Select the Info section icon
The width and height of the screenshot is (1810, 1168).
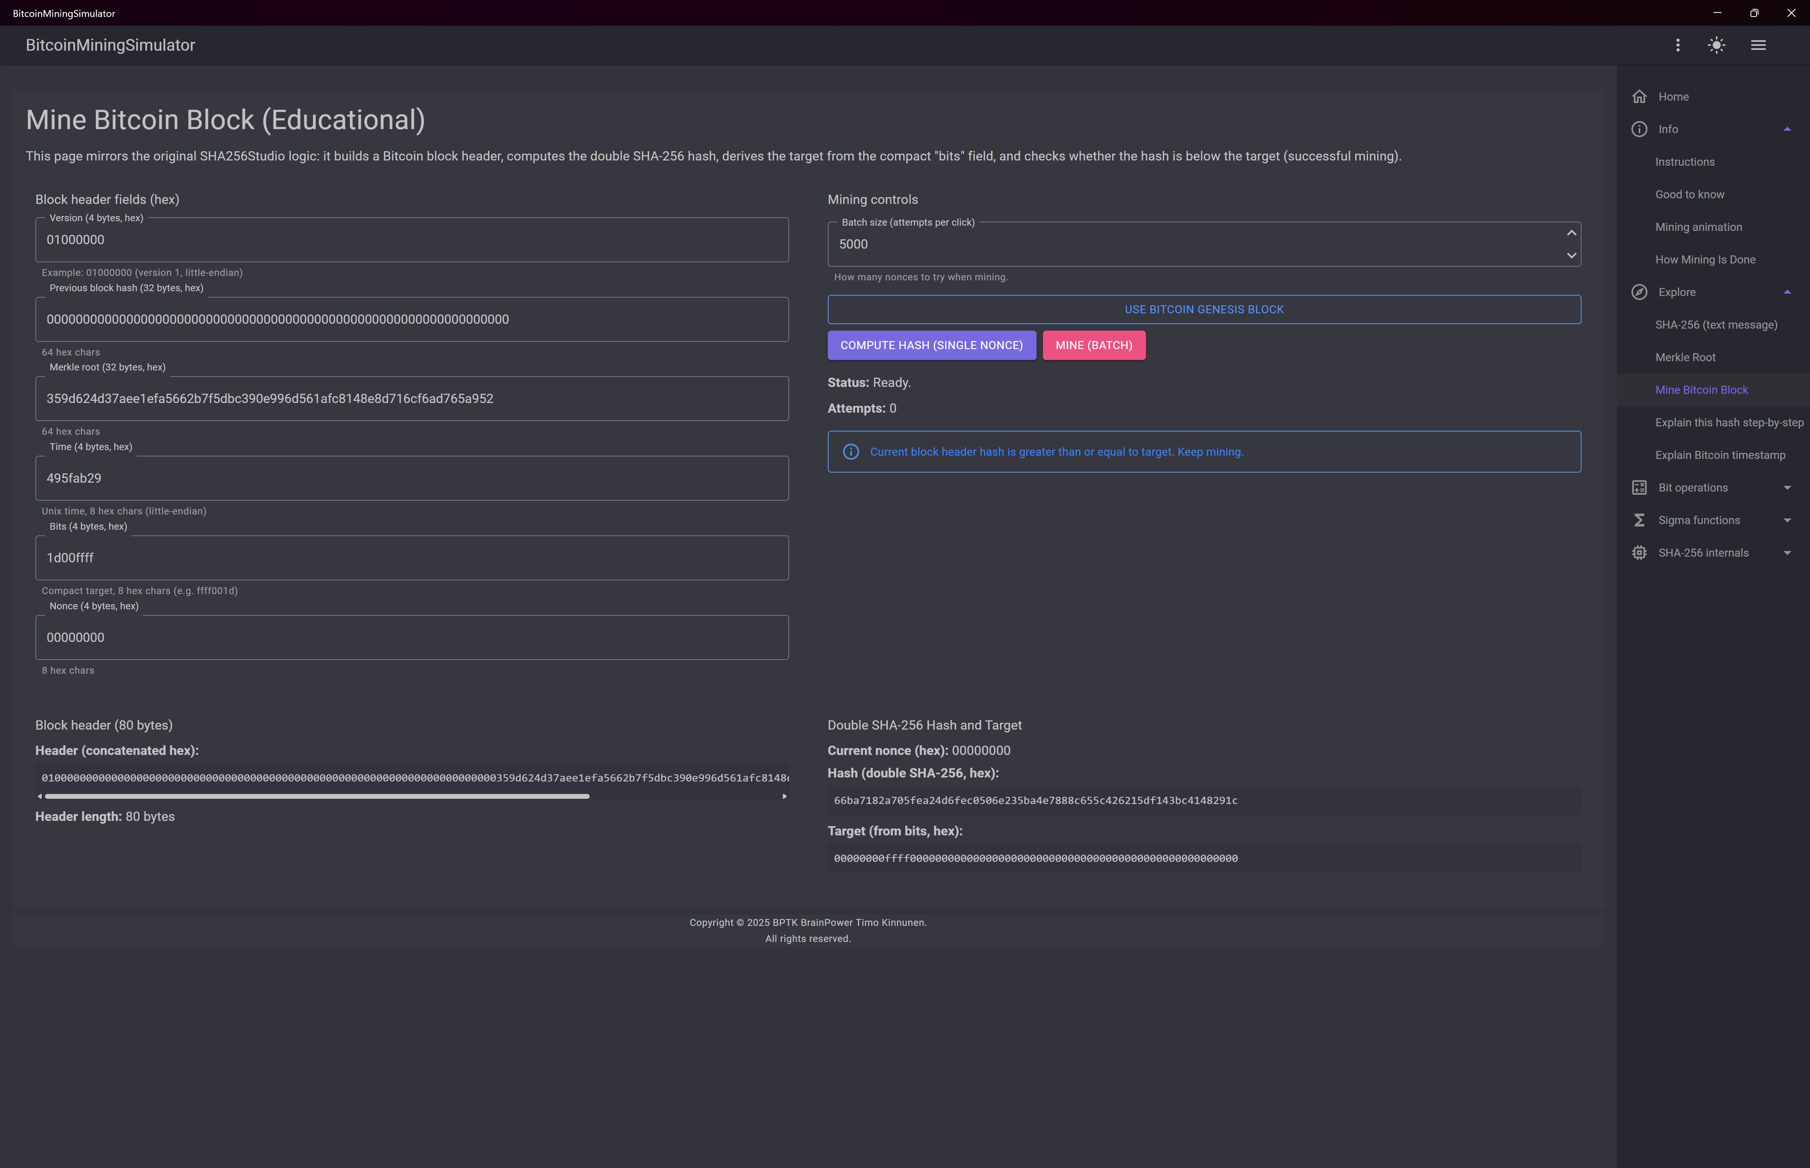coord(1639,129)
